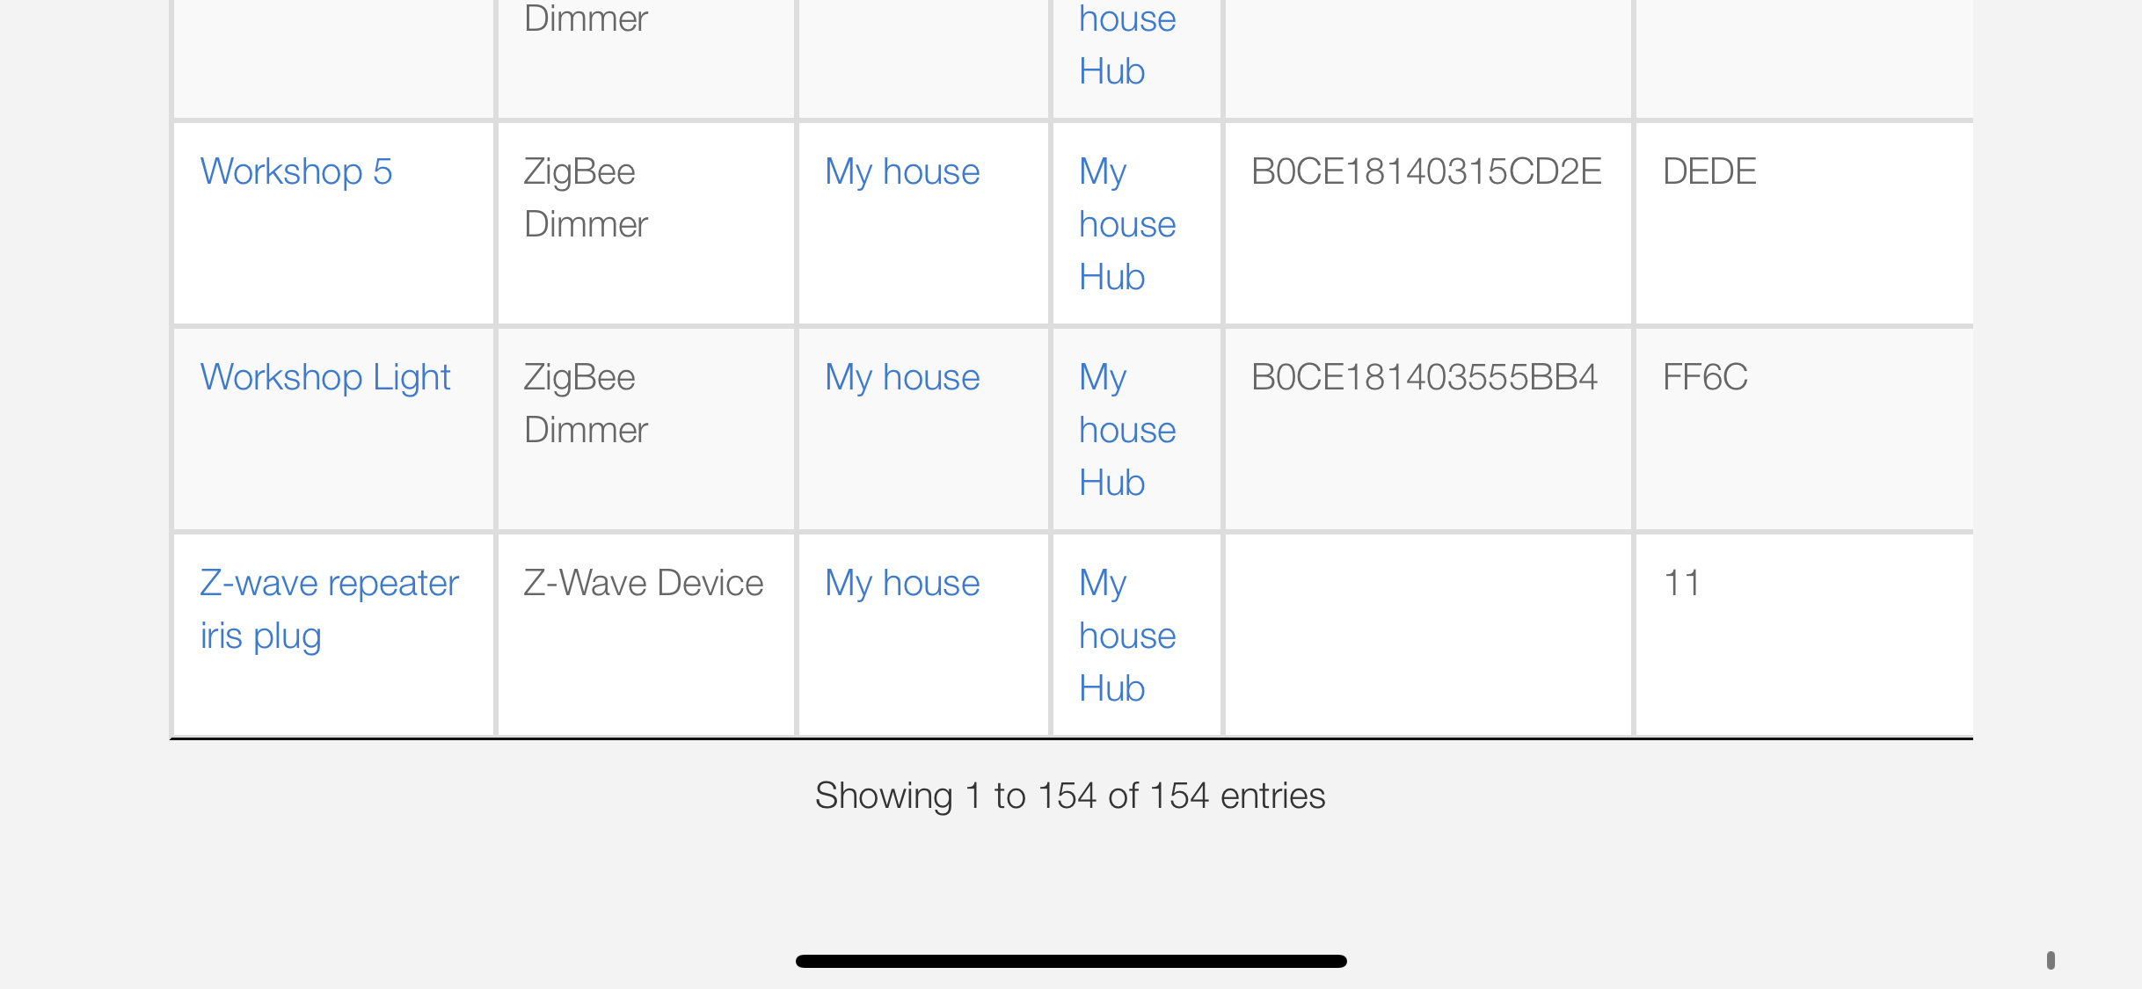Open the Z-wave repeater iris plug link
Screen dimensions: 2142x989
tap(330, 609)
